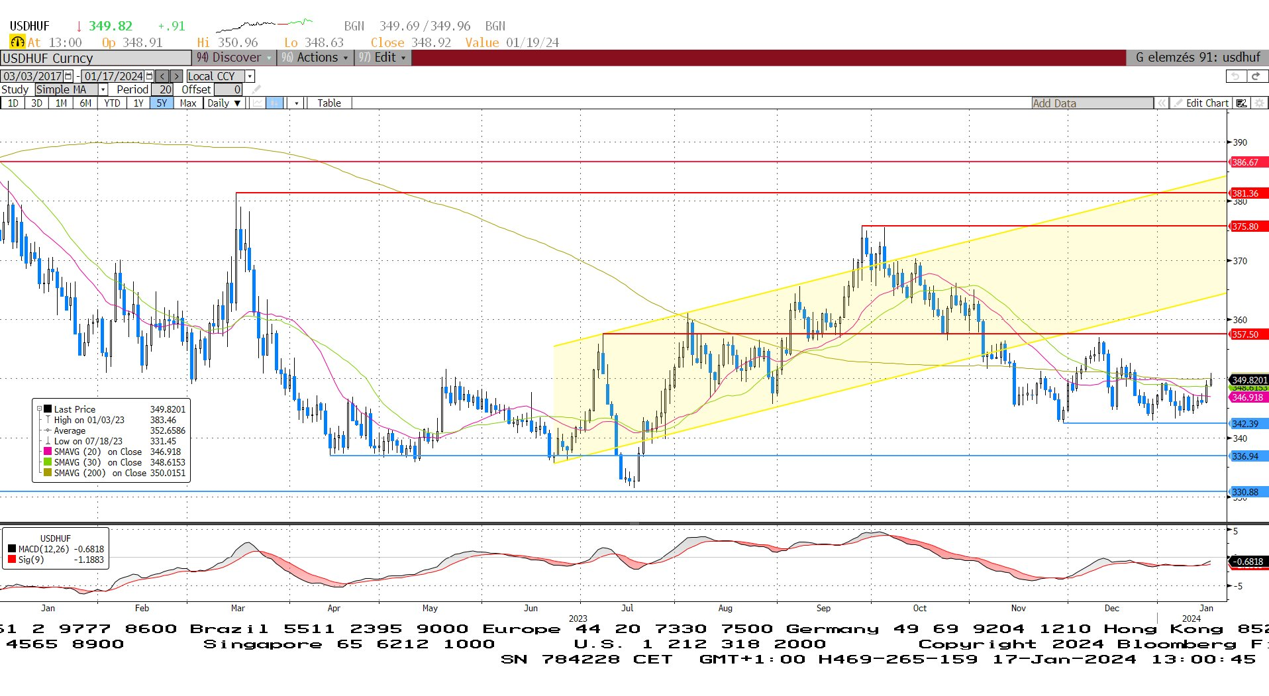
Task: Select the 1M time range
Action: pyautogui.click(x=61, y=103)
